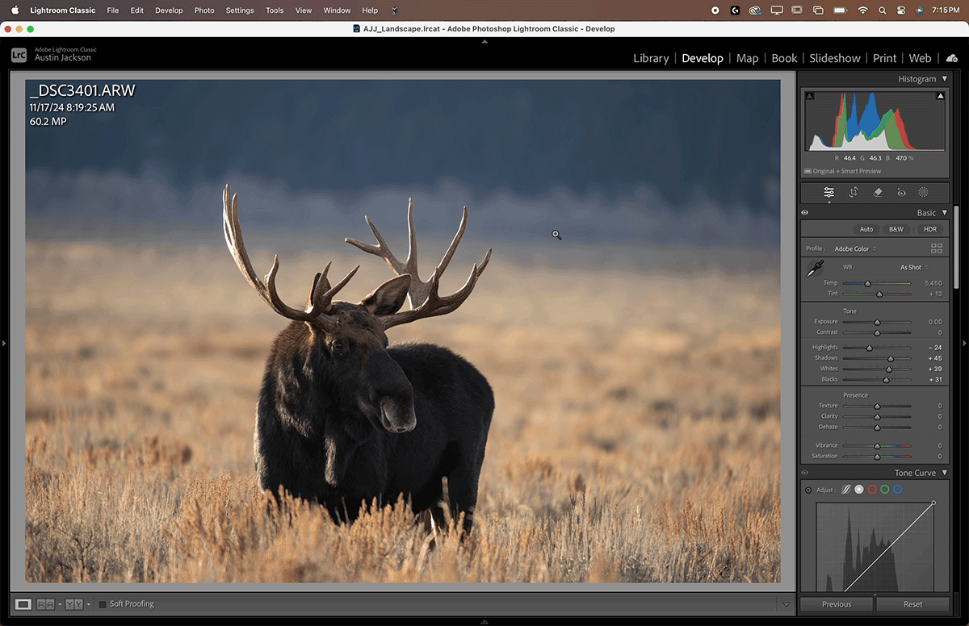This screenshot has width=969, height=626.
Task: Collapse the Histogram panel
Action: click(945, 79)
